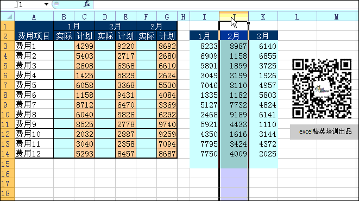Click the merged 1月 header above B:C
Image resolution: width=359 pixels, height=201 pixels.
tap(74, 26)
